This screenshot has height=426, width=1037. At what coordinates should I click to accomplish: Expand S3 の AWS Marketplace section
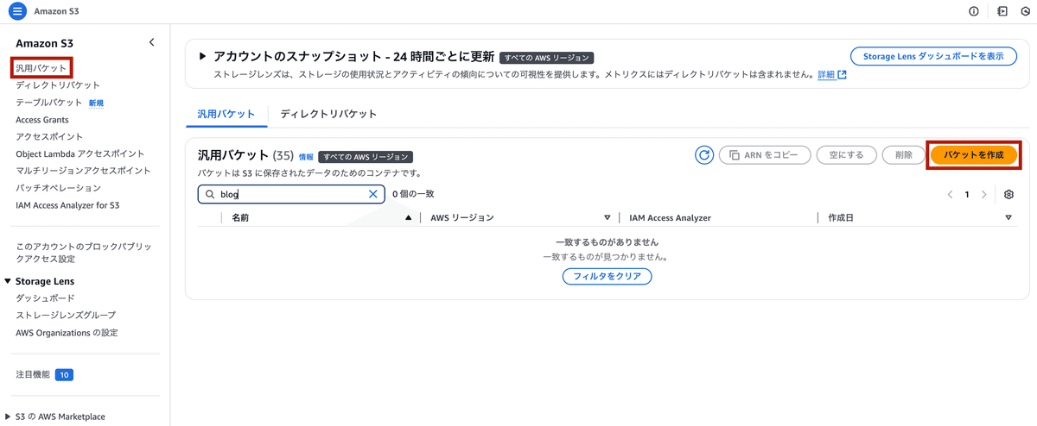(8, 417)
